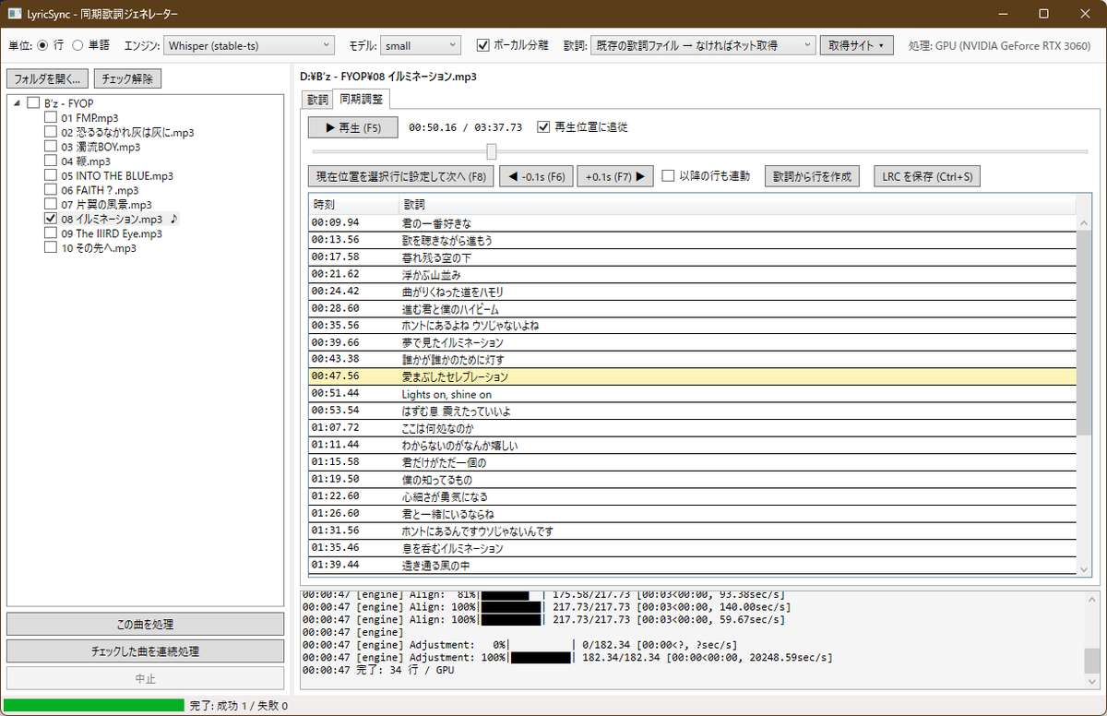Select the lyric row at 00:24.42
The image size is (1107, 716).
(693, 292)
